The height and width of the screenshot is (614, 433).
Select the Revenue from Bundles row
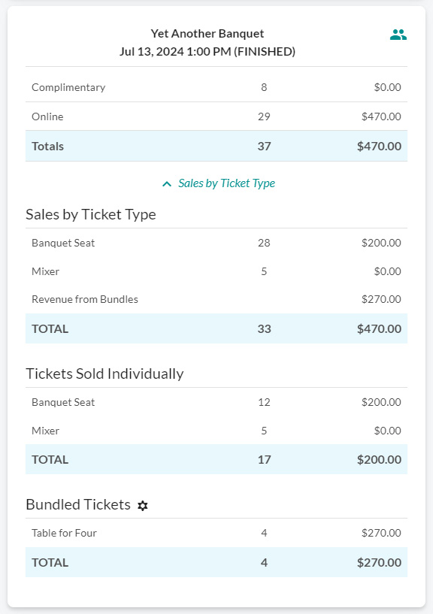coord(216,299)
